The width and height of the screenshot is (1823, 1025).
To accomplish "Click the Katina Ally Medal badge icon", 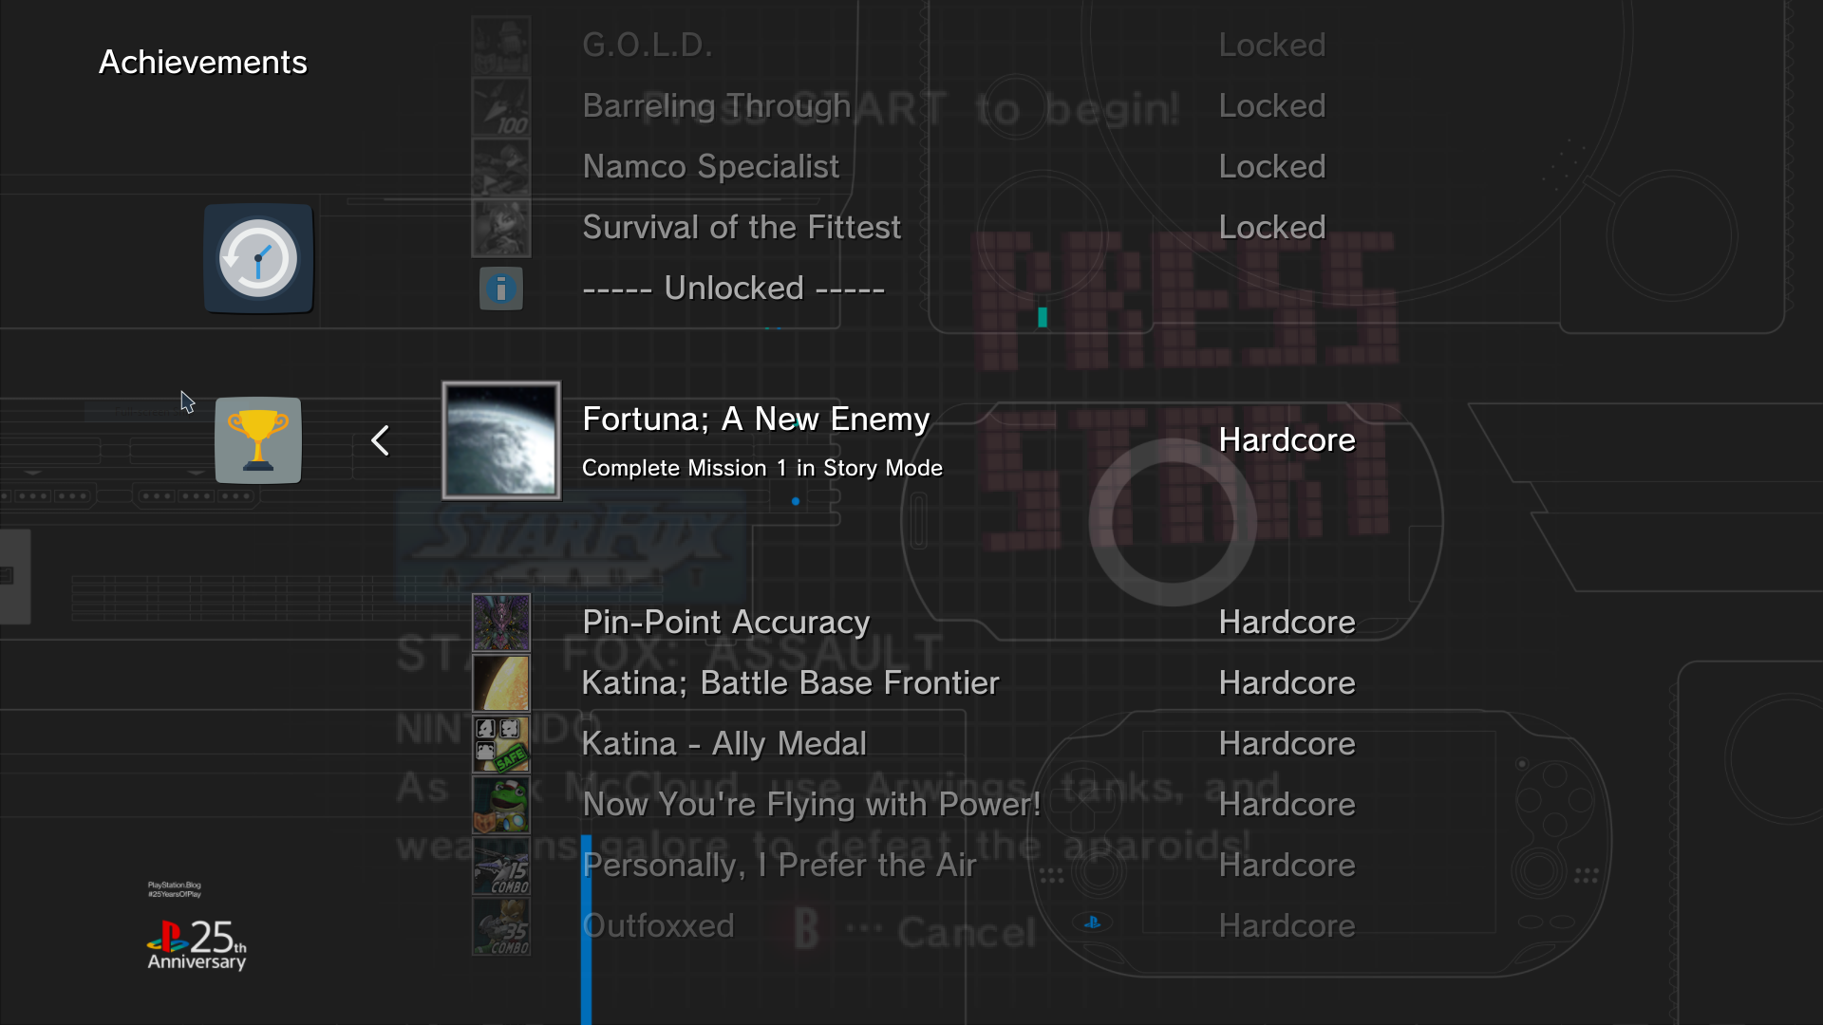I will [501, 744].
